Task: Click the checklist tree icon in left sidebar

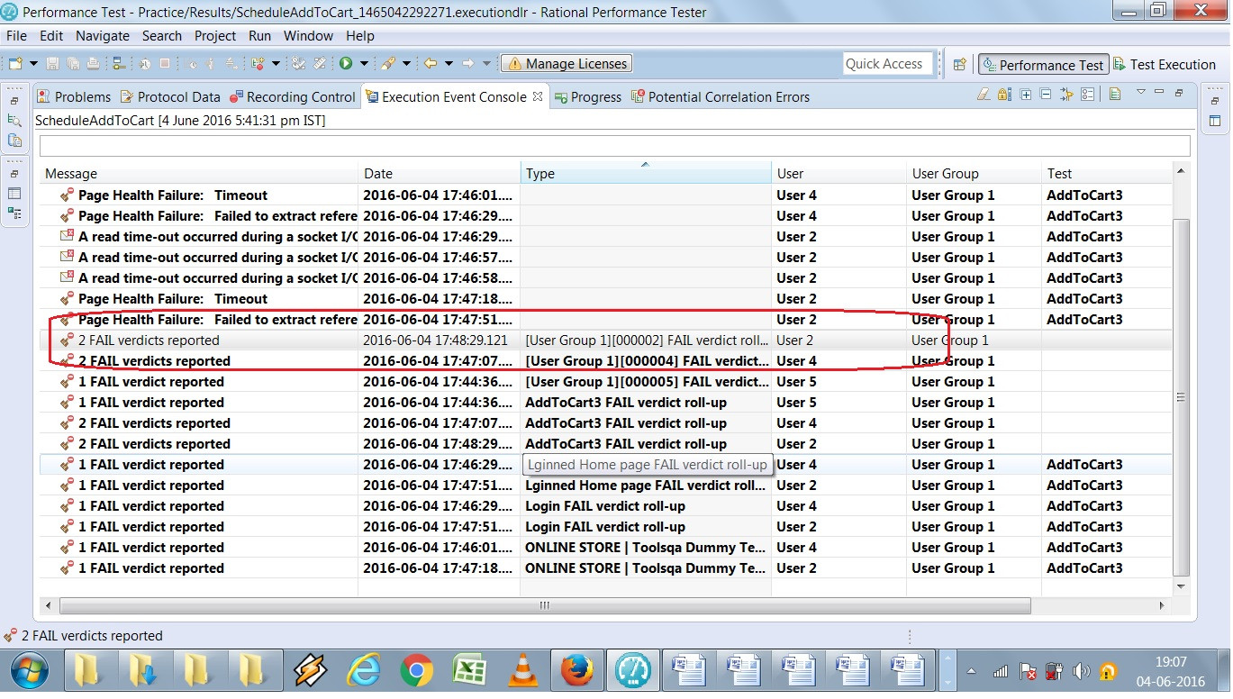Action: pos(14,213)
